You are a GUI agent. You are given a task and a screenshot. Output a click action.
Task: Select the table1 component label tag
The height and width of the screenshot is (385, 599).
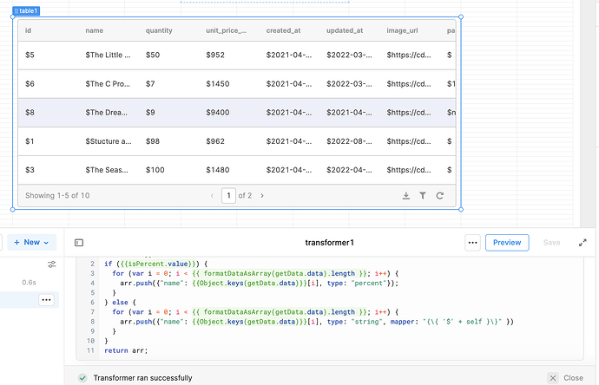(26, 11)
